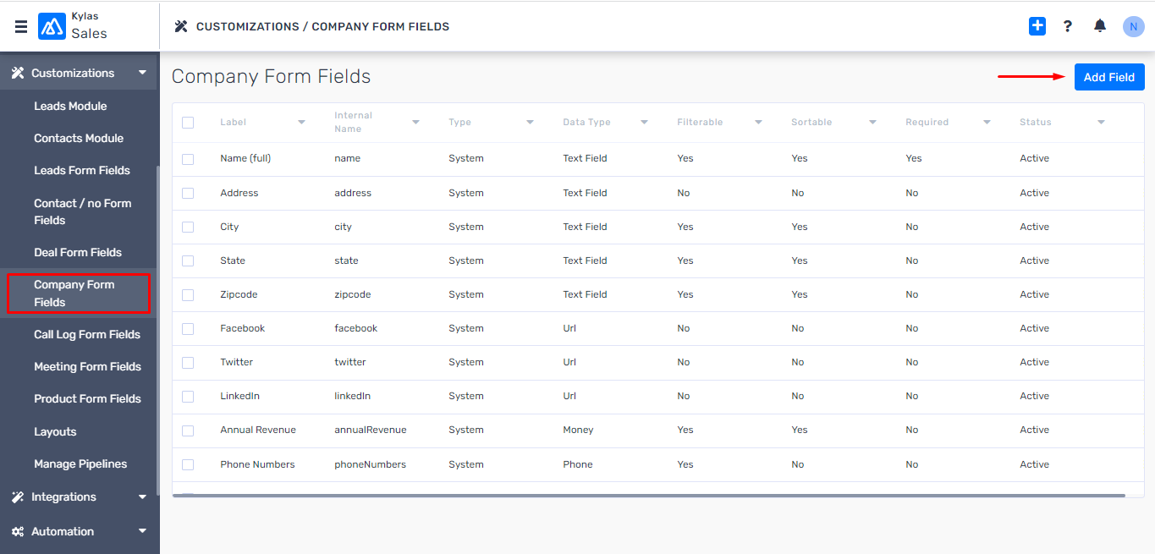Open the hamburger navigation menu

pos(21,26)
